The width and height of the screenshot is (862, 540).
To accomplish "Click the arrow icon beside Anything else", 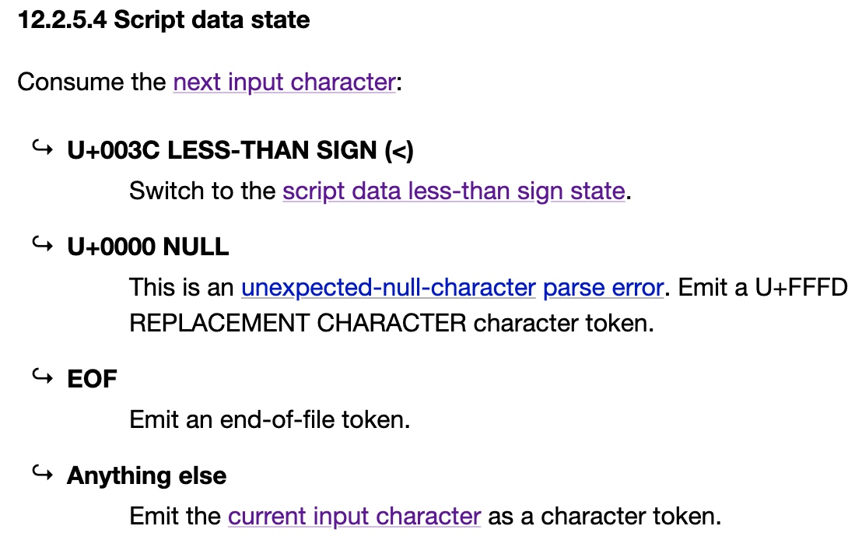I will coord(42,472).
